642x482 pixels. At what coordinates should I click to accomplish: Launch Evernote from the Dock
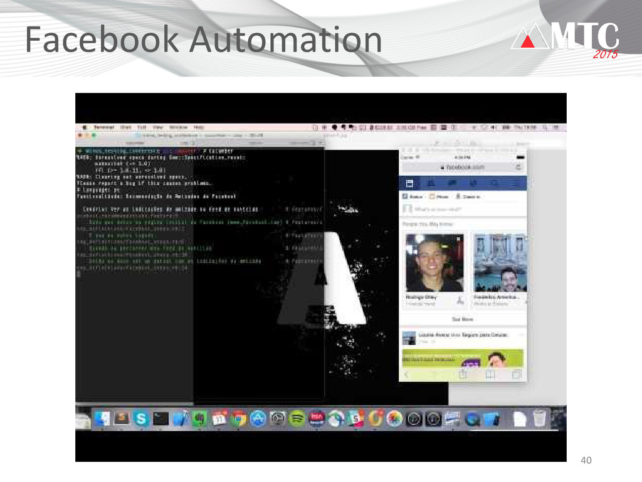point(200,419)
